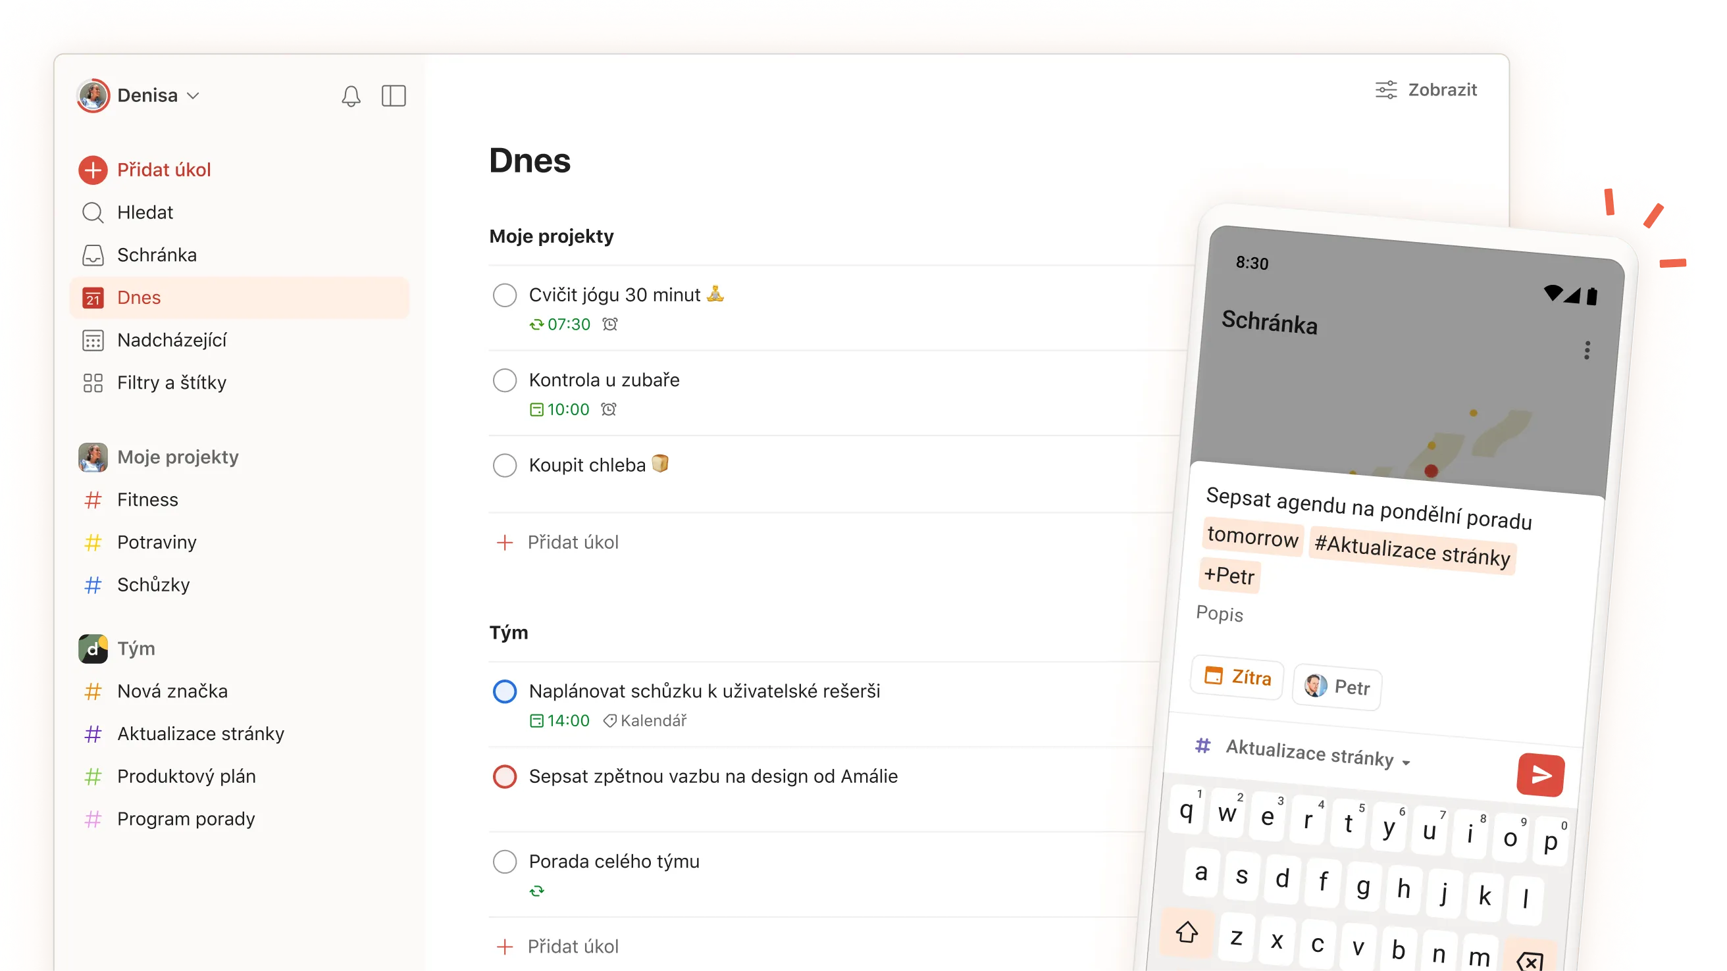Open the Nadcházející calendar view
The image size is (1727, 971).
171,339
